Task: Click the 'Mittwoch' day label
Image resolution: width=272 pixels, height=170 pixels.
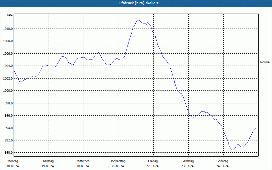Action: (x=83, y=161)
